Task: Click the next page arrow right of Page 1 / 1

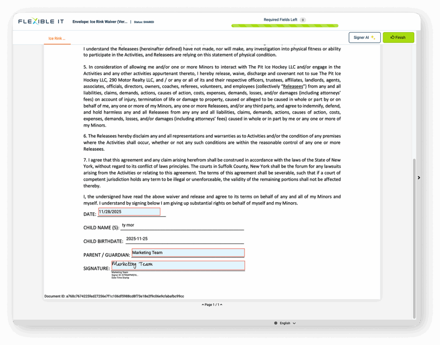Action: coord(221,305)
